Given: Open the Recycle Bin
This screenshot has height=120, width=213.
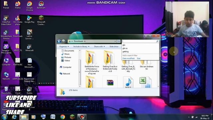Looking at the screenshot, I should [x=6, y=90].
